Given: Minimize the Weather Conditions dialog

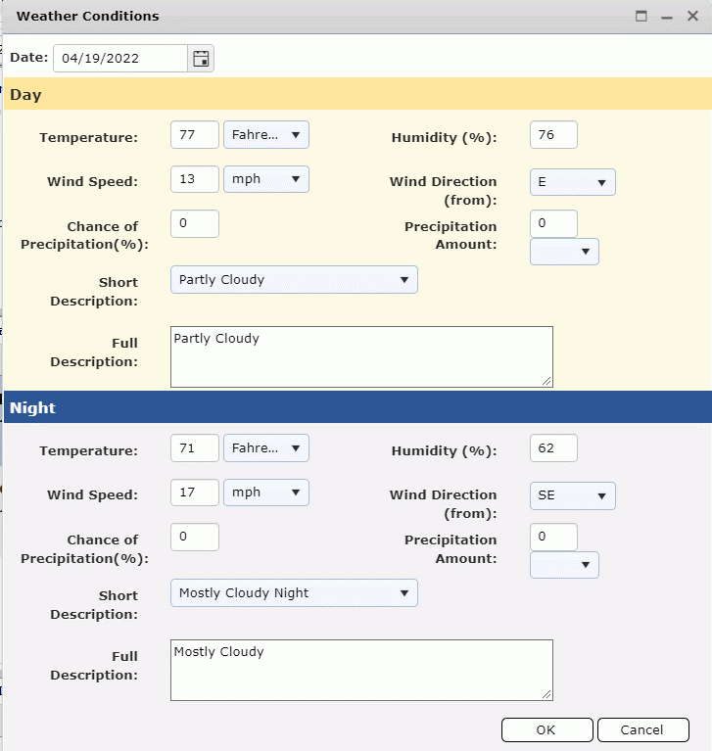Looking at the screenshot, I should [667, 17].
